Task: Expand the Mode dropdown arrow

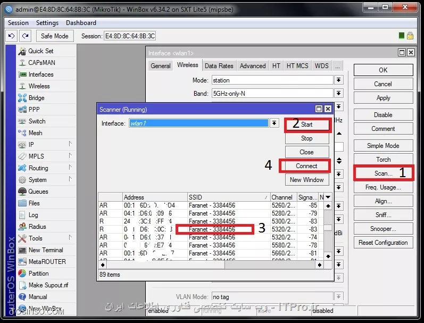Action: pos(338,80)
